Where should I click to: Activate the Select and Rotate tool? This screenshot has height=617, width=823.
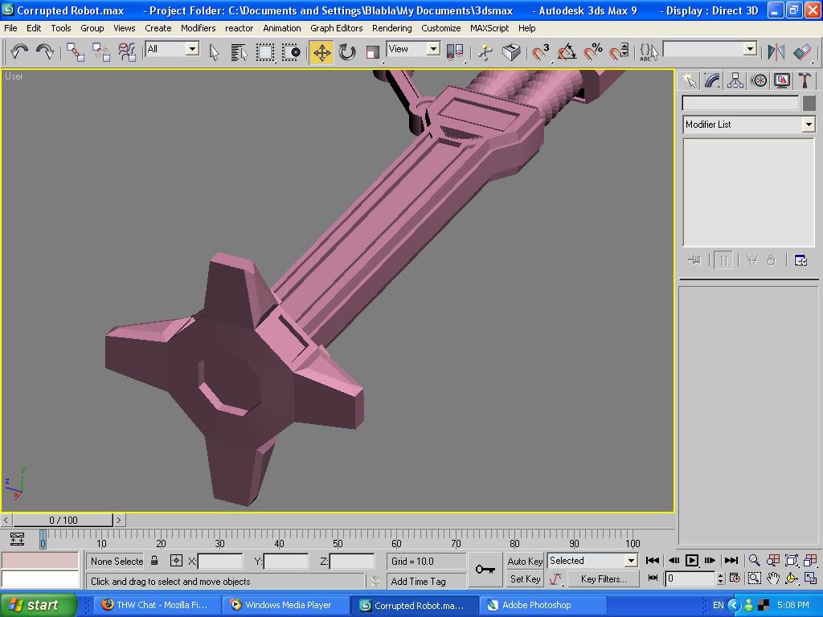[x=347, y=52]
